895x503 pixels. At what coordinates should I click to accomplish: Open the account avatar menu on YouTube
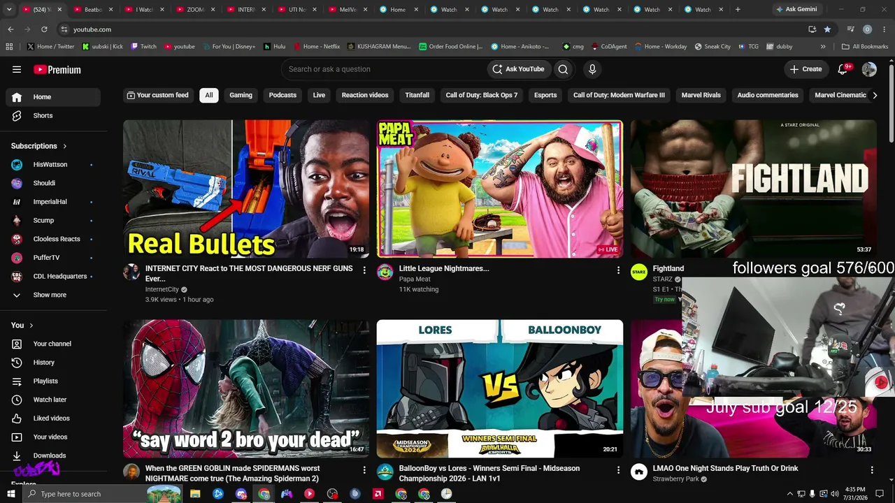coord(869,69)
